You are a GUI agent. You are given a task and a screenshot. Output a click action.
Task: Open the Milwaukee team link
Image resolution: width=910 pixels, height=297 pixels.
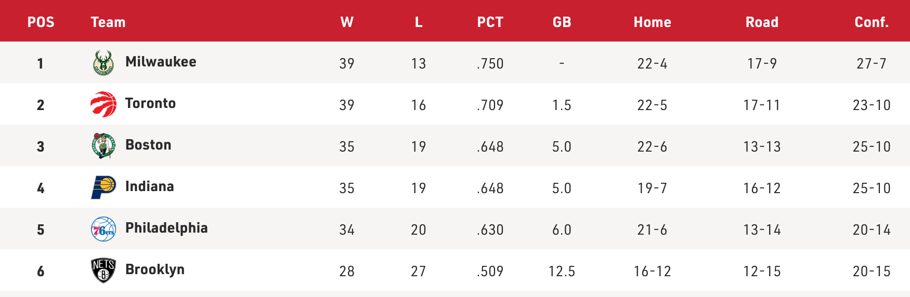[161, 62]
